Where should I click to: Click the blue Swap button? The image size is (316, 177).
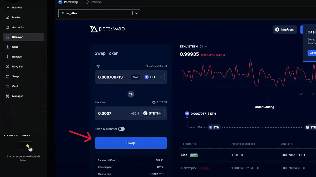[131, 143]
